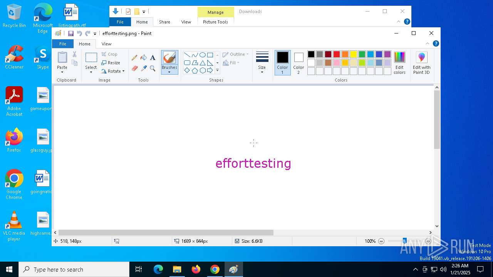Select the Text tool
This screenshot has height=277, width=493.
coord(153,58)
